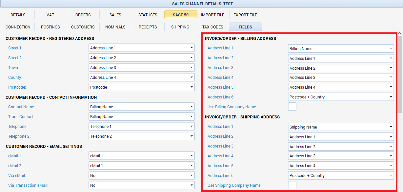
Task: Switch to the DETAILS tab
Action: coord(18,15)
